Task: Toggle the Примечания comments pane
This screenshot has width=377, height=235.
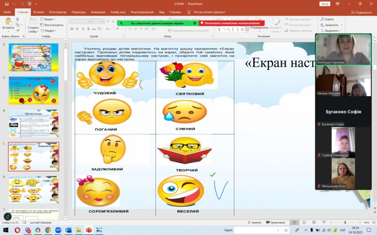Action: pyautogui.click(x=275, y=223)
